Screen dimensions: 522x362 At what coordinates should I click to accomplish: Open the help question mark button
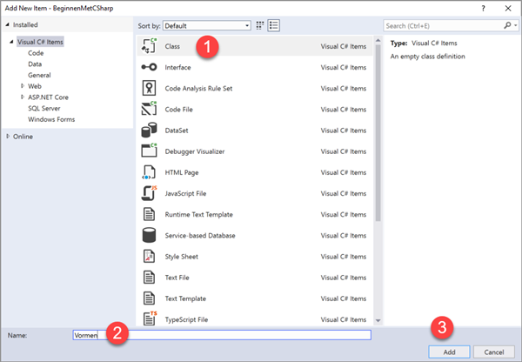point(483,9)
